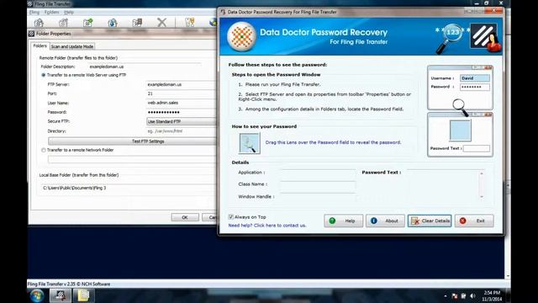Switch to the Folders tab
This screenshot has width=538, height=303.
coord(40,45)
